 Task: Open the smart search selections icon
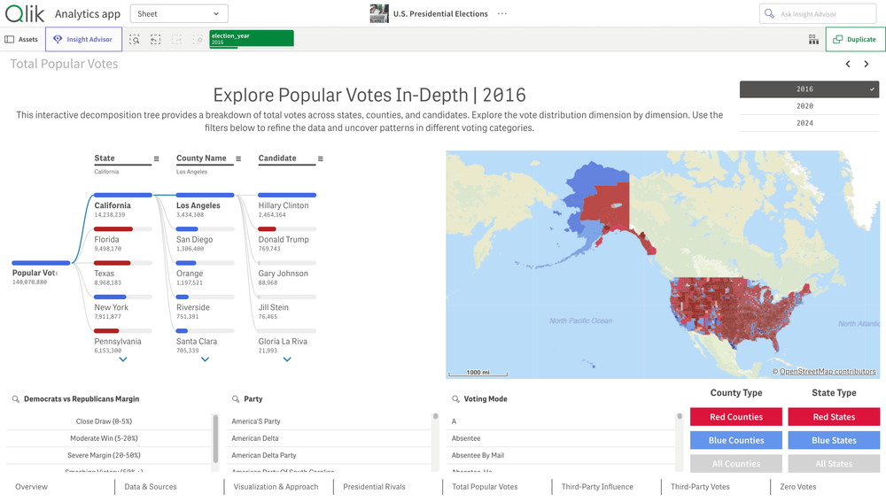[135, 40]
